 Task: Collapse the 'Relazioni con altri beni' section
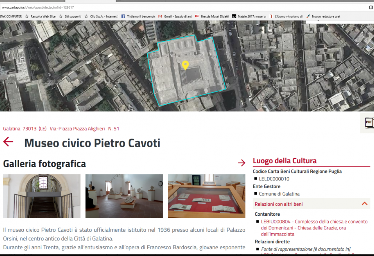point(364,204)
